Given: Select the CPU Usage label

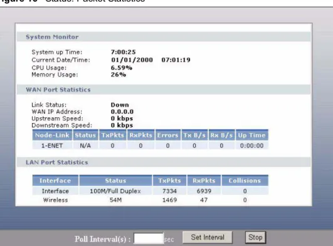Looking at the screenshot, I should (49, 68).
